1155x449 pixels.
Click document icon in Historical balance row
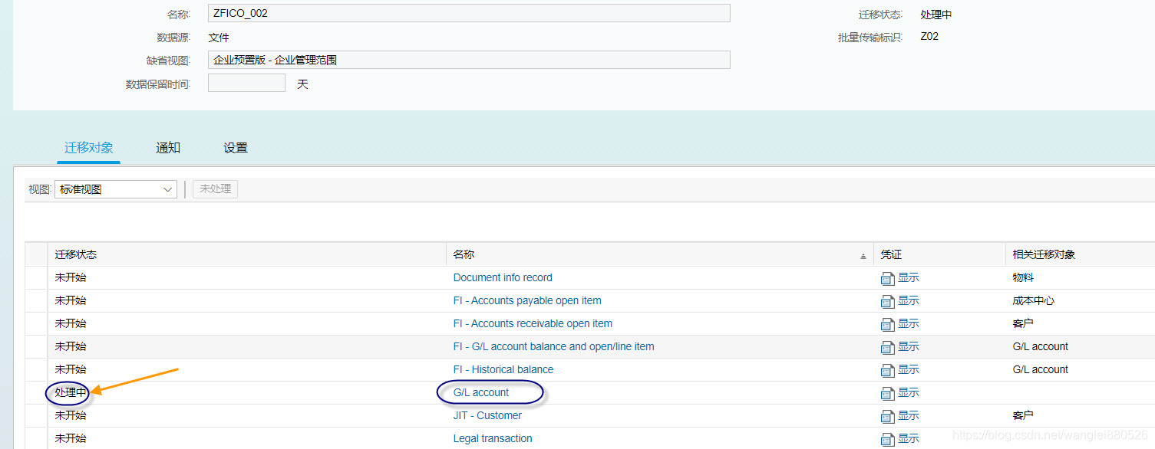888,370
